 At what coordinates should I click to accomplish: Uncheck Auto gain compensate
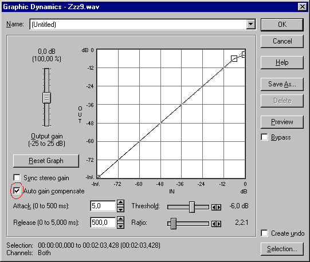pos(17,190)
